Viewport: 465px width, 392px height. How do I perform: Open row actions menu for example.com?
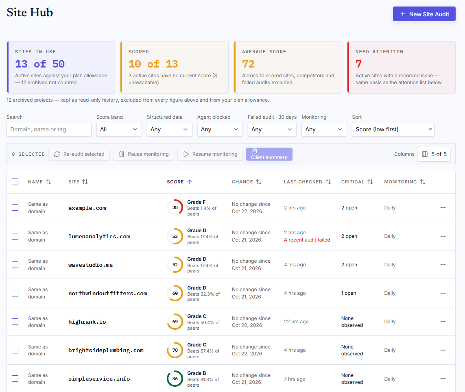443,207
